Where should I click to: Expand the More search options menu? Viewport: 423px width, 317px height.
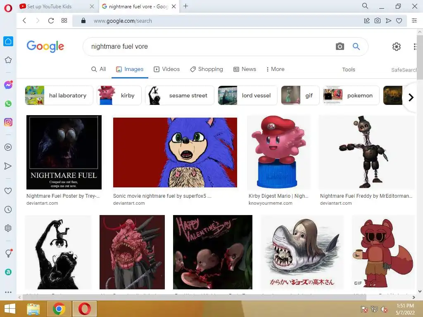pos(276,69)
